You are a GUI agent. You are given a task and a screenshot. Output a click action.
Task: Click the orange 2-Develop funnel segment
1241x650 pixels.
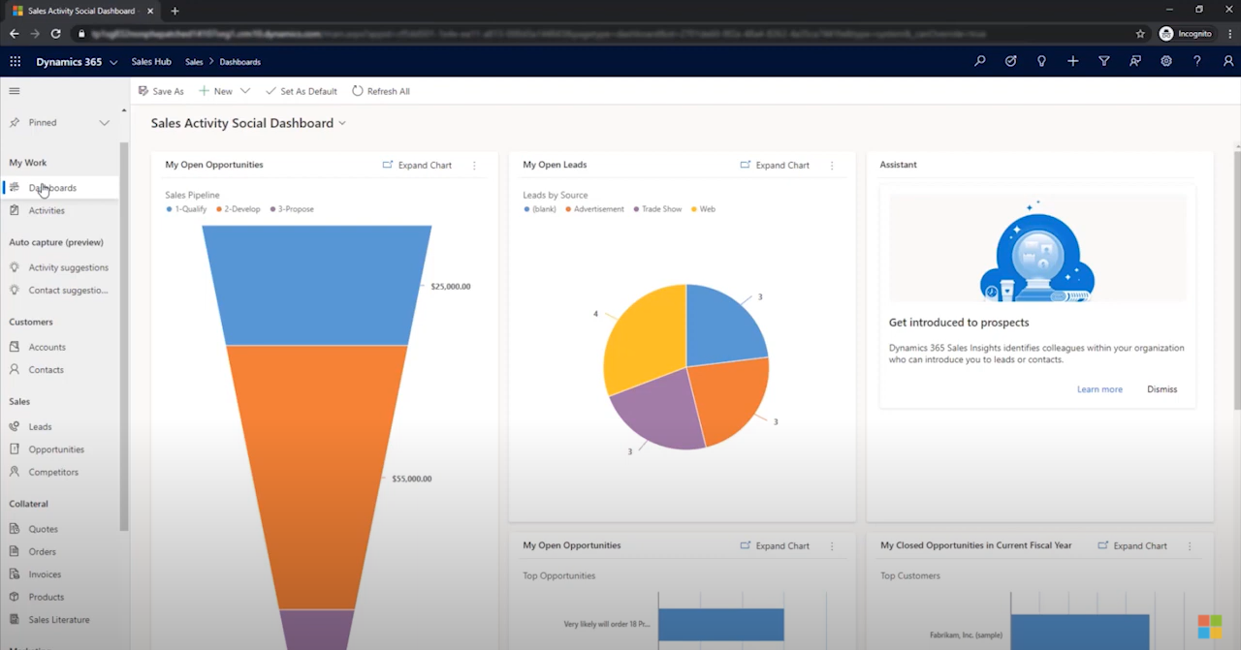pos(317,475)
